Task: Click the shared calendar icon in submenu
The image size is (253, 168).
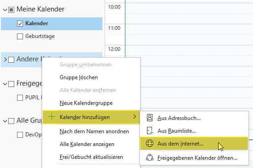Action: tap(150, 157)
